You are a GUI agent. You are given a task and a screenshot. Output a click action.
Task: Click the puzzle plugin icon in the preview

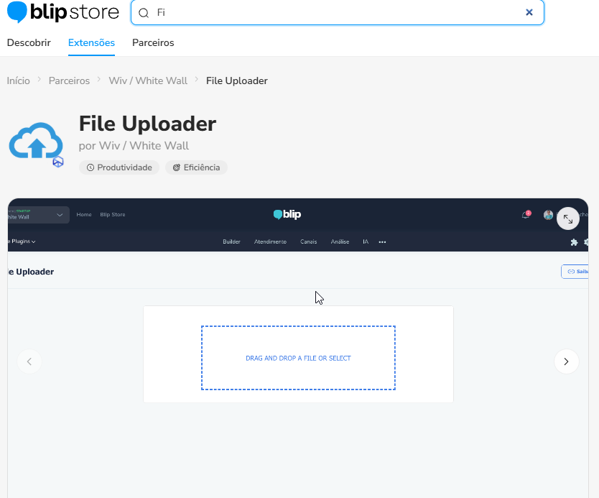[x=574, y=242]
